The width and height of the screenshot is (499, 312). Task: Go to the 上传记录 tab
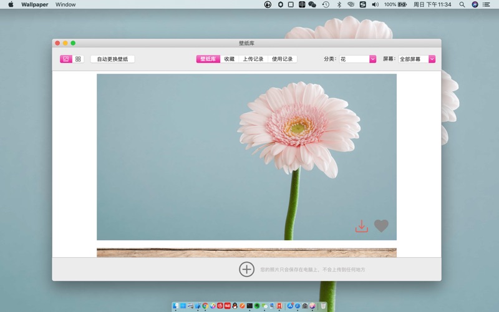pyautogui.click(x=253, y=59)
